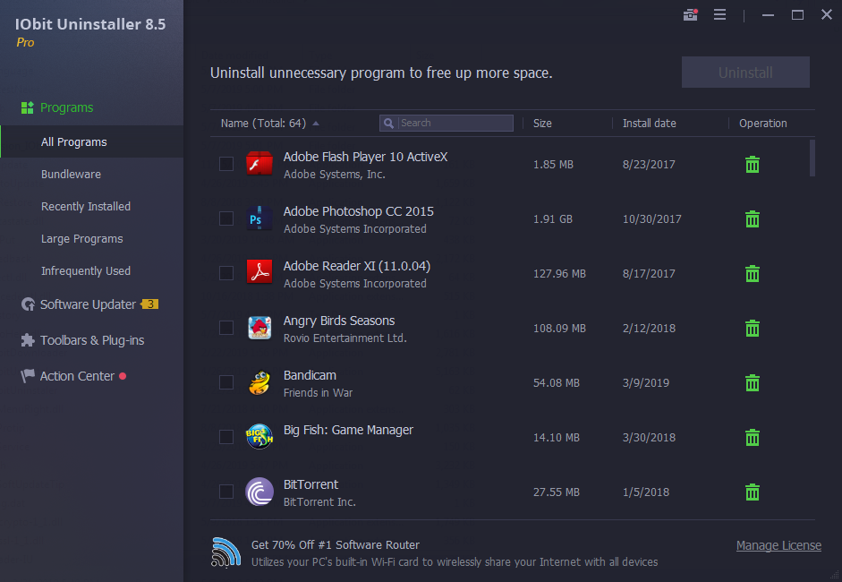Check the Adobe Flash Player 10 ActiveX checkbox
This screenshot has height=582, width=842.
(x=226, y=164)
